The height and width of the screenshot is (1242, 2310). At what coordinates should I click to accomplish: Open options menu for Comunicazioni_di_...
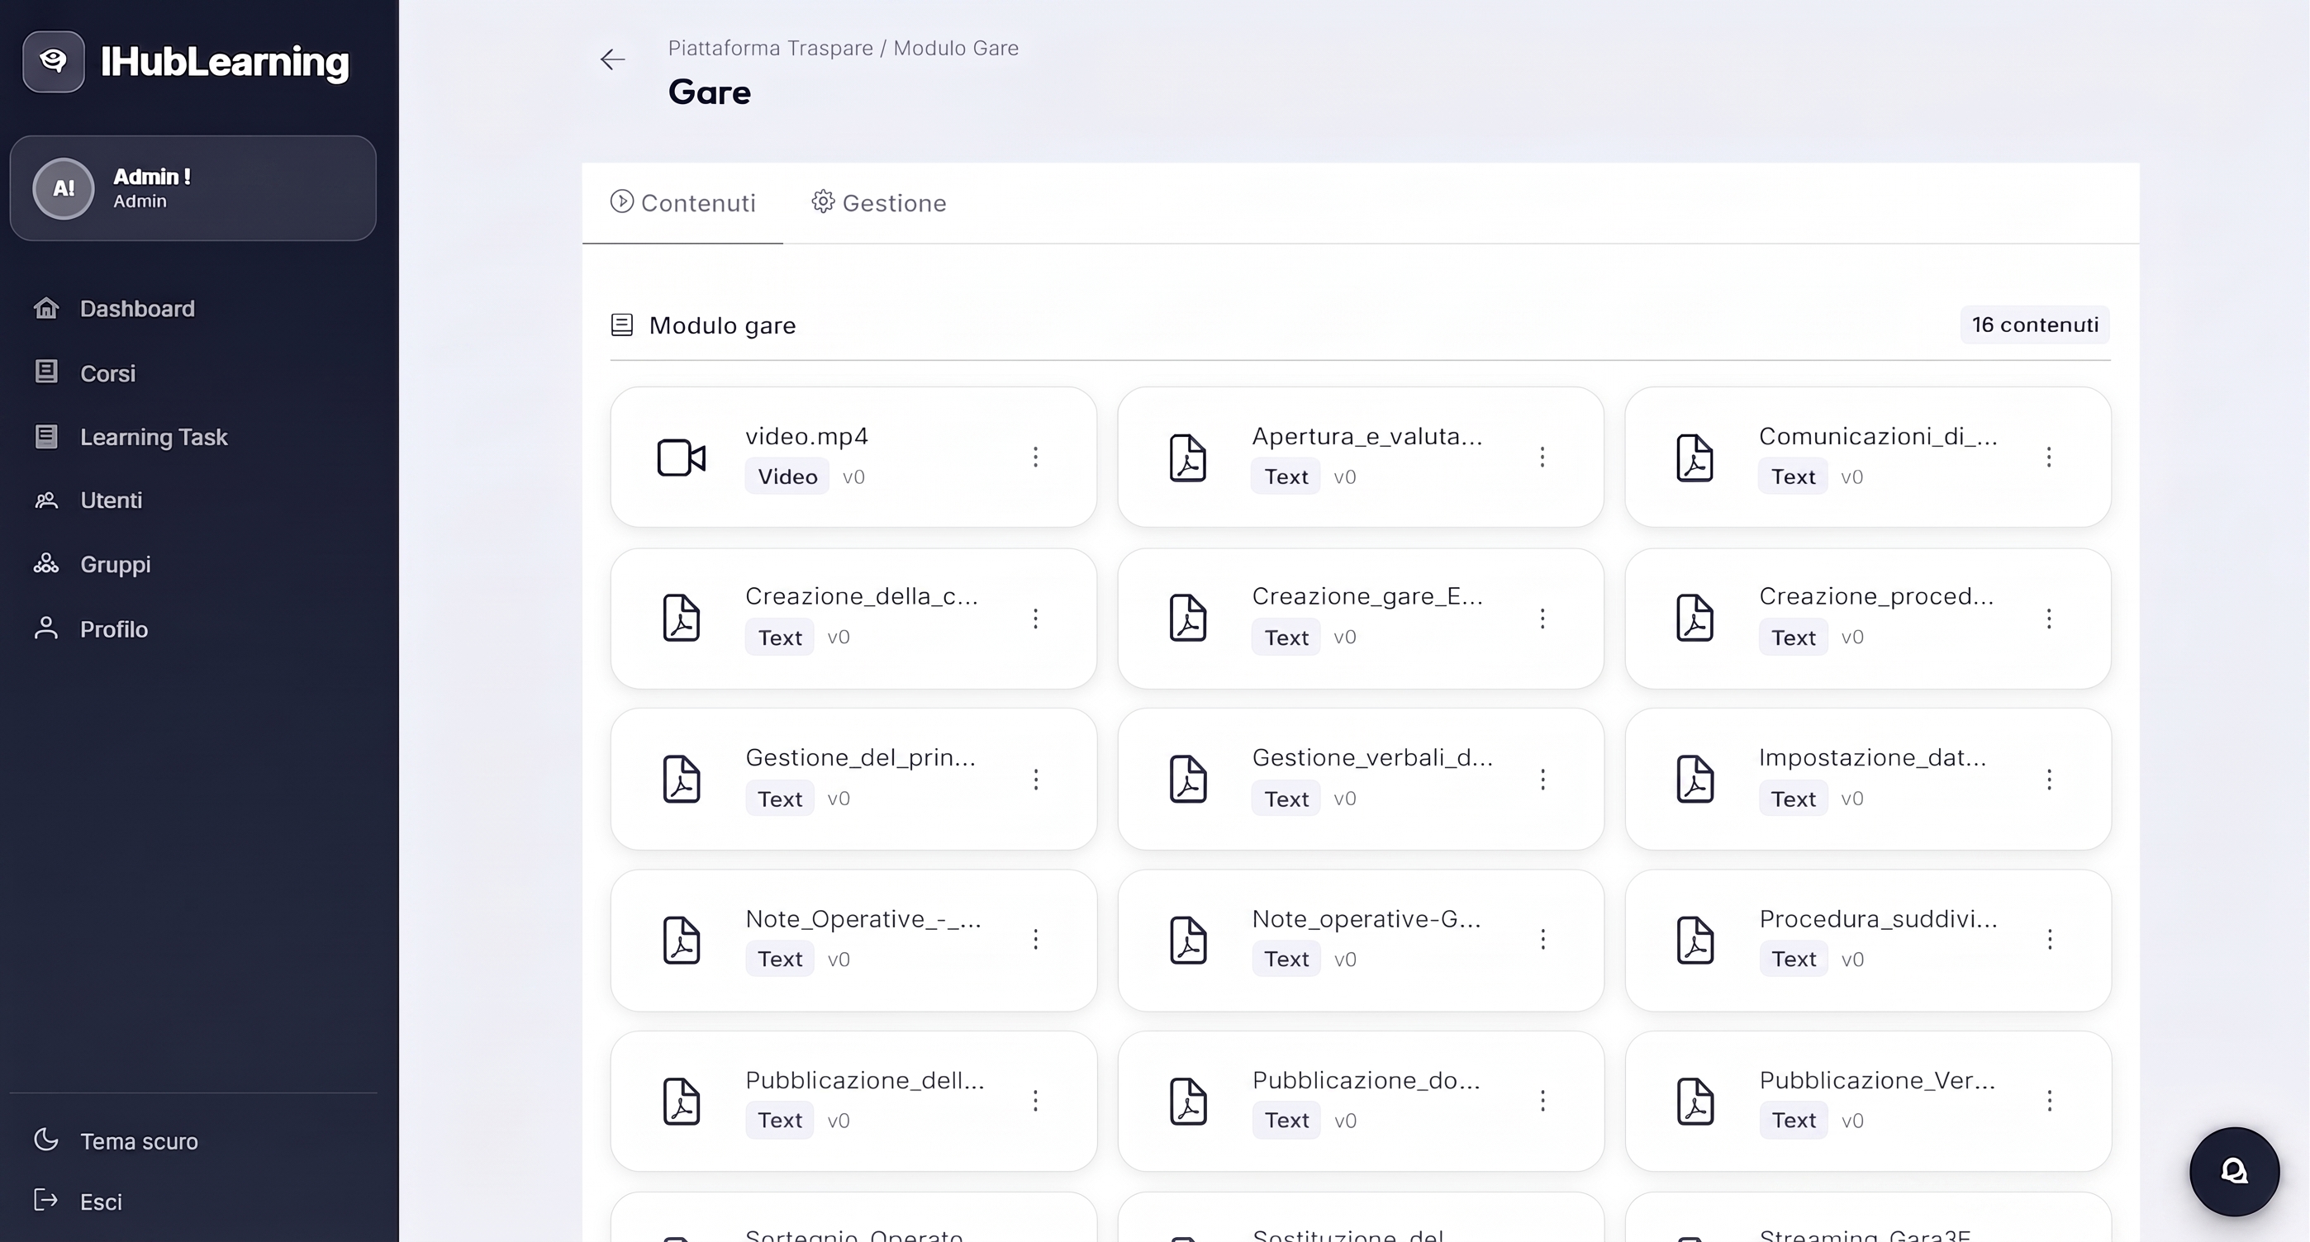pyautogui.click(x=2049, y=457)
